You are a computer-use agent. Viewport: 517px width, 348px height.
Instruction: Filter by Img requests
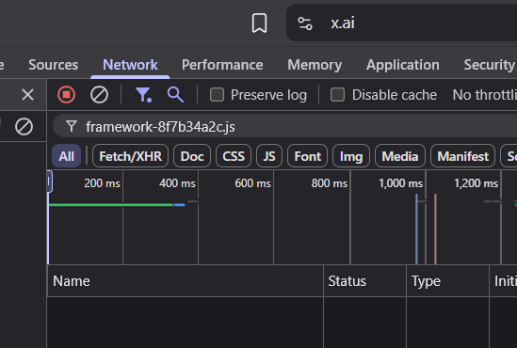pos(351,156)
